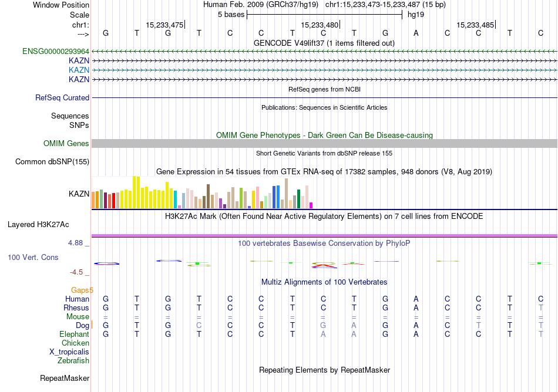The width and height of the screenshot is (558, 392).
Task: Click the GTEx Gene Expression track title
Action: [x=324, y=172]
